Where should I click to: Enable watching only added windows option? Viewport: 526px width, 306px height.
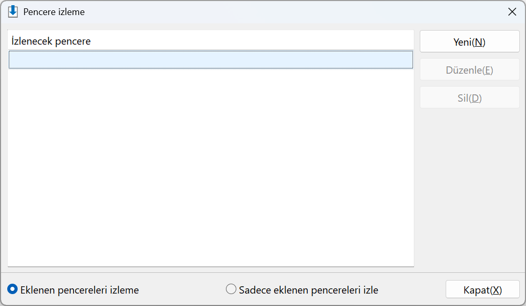point(231,289)
